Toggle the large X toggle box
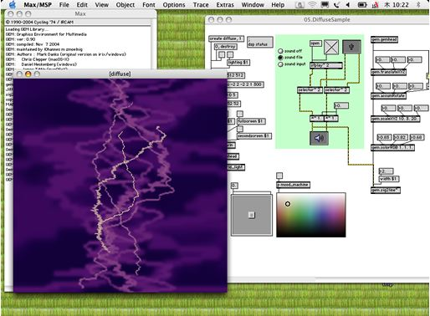The image size is (430, 316). coord(331,47)
